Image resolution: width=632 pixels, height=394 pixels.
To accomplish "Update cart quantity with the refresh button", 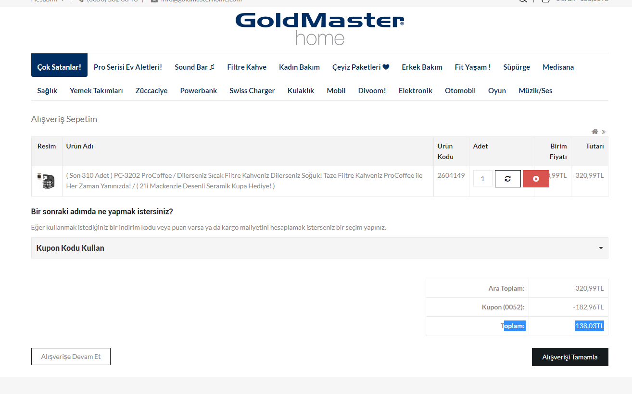I will (x=507, y=179).
